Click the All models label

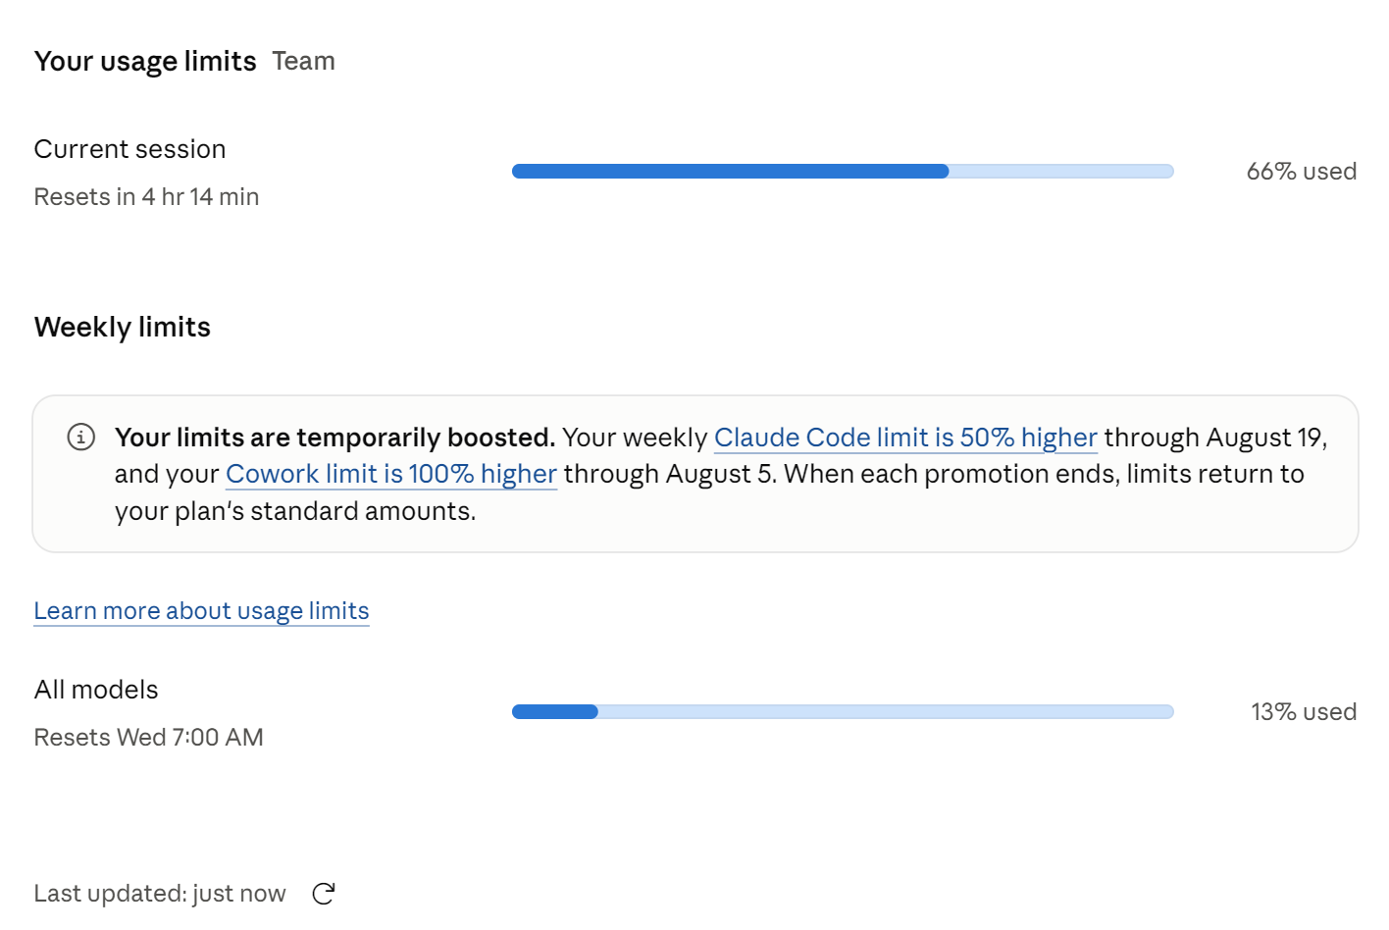(x=96, y=690)
